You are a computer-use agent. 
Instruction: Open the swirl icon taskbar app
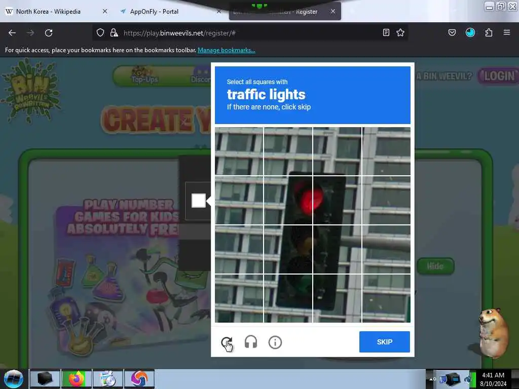pyautogui.click(x=139, y=379)
